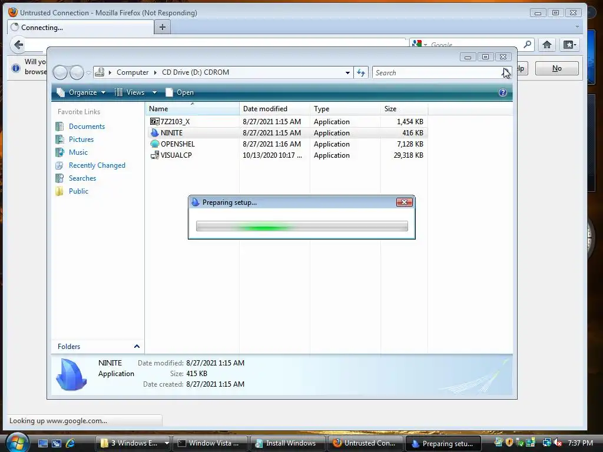Open Searches favorite link
The height and width of the screenshot is (452, 603).
point(82,178)
